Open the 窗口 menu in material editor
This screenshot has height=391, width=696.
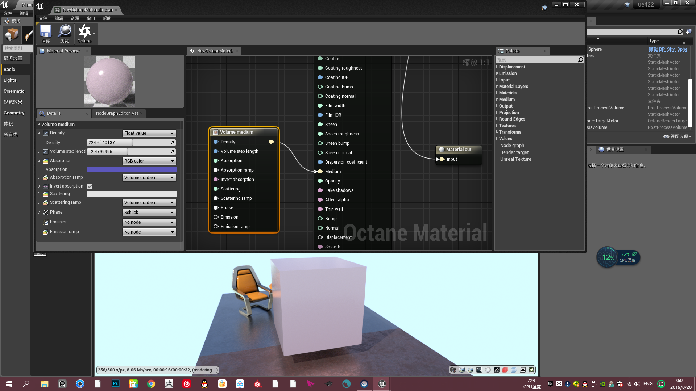pyautogui.click(x=91, y=18)
